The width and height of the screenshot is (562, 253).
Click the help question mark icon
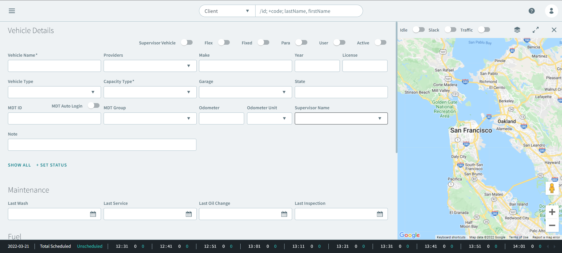click(x=532, y=11)
